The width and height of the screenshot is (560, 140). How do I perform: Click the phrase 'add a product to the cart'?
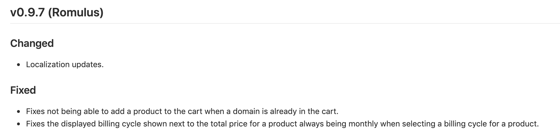pyautogui.click(x=156, y=111)
